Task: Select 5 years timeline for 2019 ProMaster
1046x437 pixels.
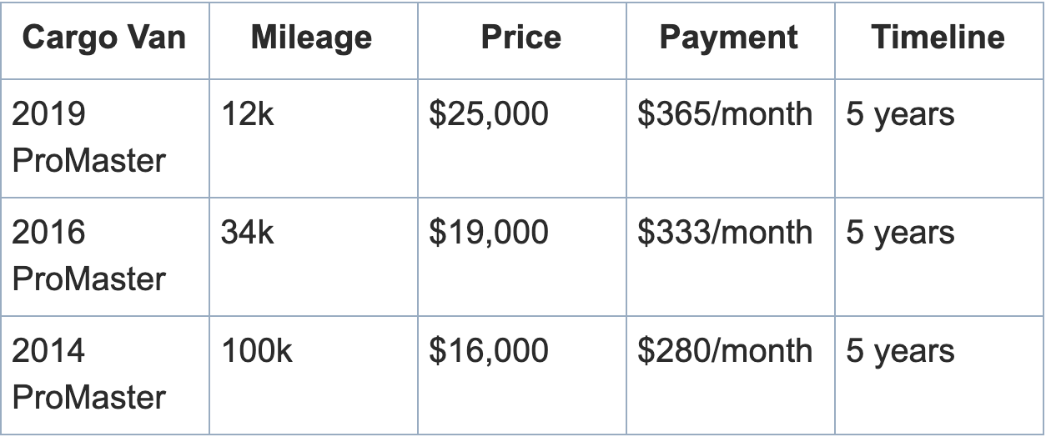Action: coord(900,115)
